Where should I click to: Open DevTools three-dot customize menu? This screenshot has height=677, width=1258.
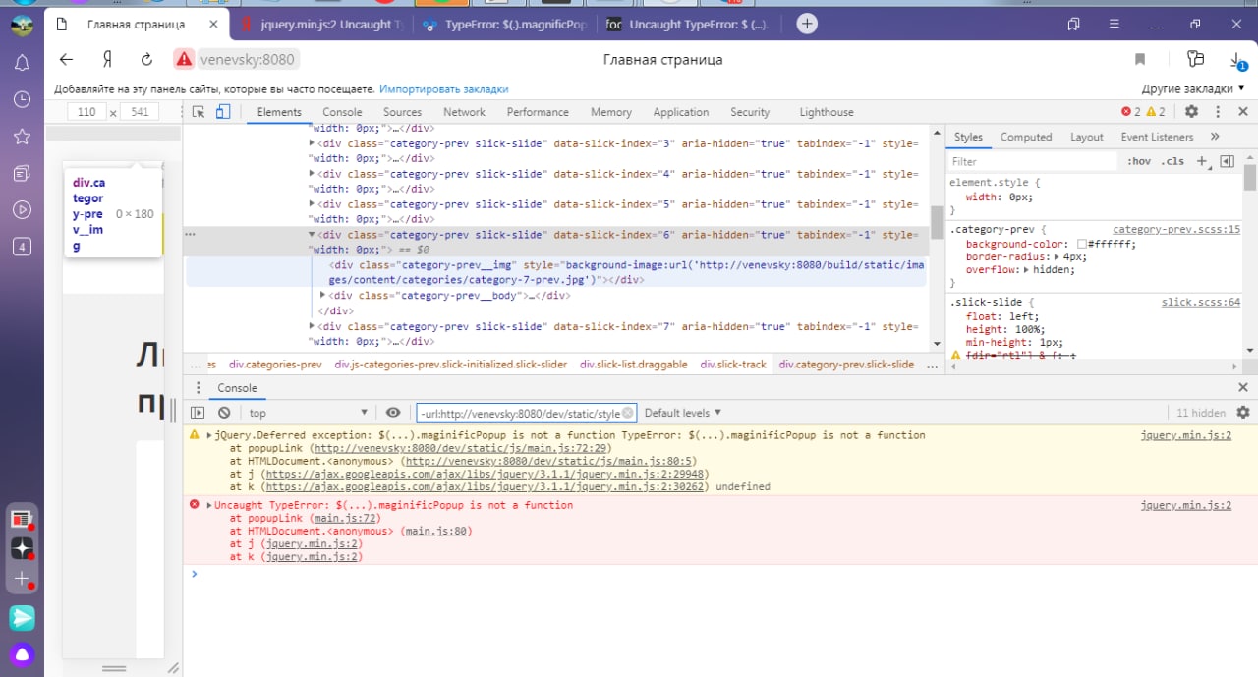pyautogui.click(x=1218, y=112)
